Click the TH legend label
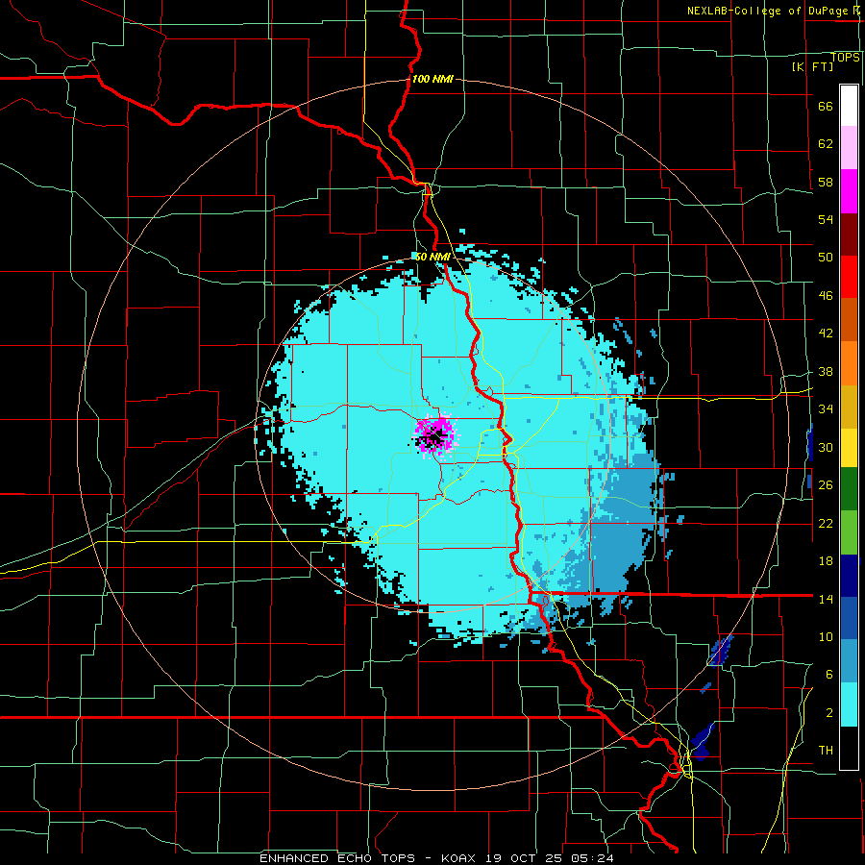Screen dimensions: 865x865 point(826,751)
